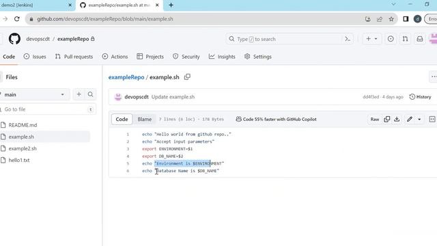This screenshot has height=246, width=437.
Task: Open commit author devopscdt link
Action: click(x=137, y=97)
